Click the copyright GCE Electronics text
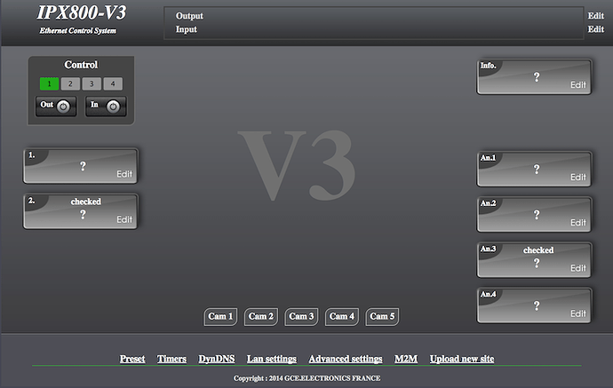613x388 pixels. [x=306, y=378]
